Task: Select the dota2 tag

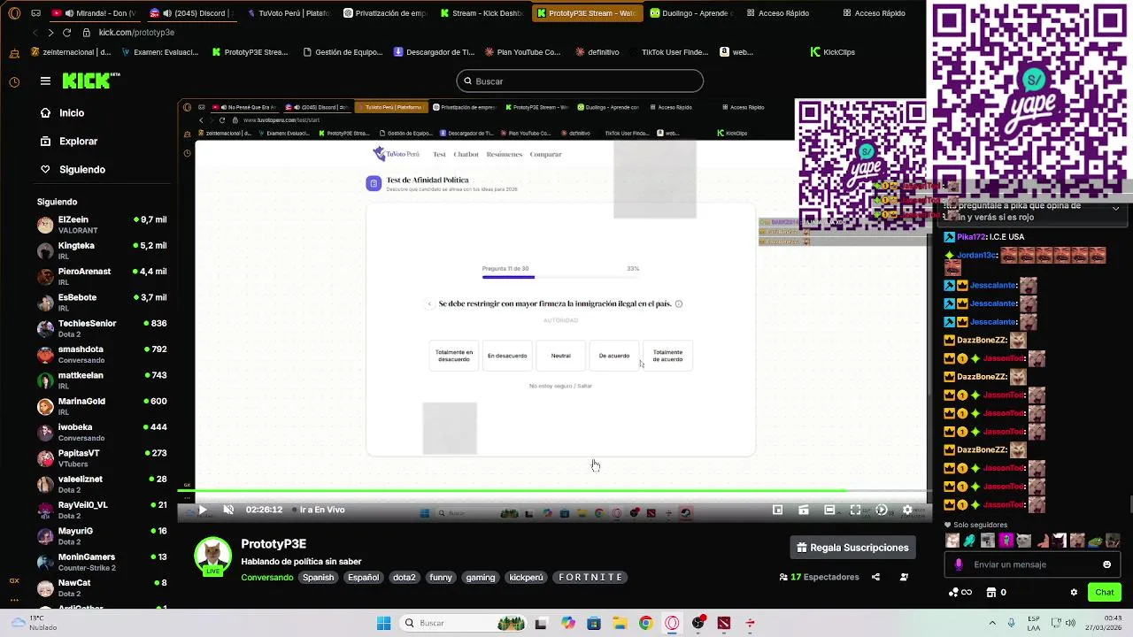Action: (405, 577)
